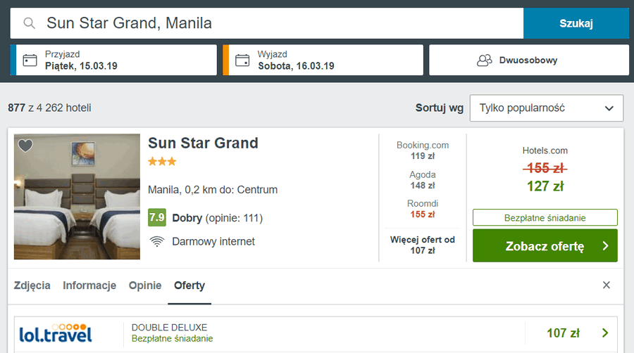Click the check-in calendar icon
The height and width of the screenshot is (353, 634).
pyautogui.click(x=30, y=60)
